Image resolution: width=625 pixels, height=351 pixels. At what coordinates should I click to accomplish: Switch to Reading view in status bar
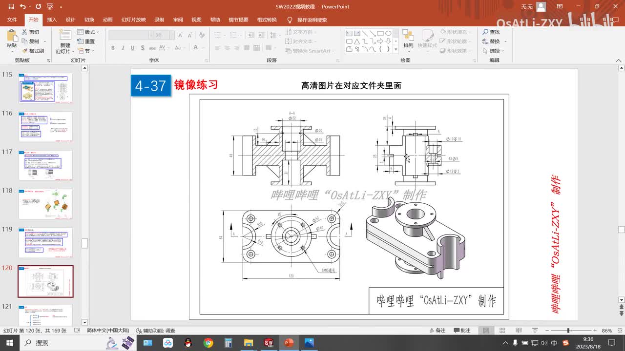tap(519, 331)
